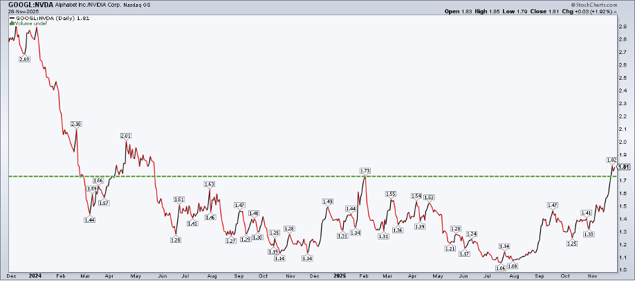Click the black GOOGL:NVDA line legend marker
635x281 pixels.
point(10,18)
